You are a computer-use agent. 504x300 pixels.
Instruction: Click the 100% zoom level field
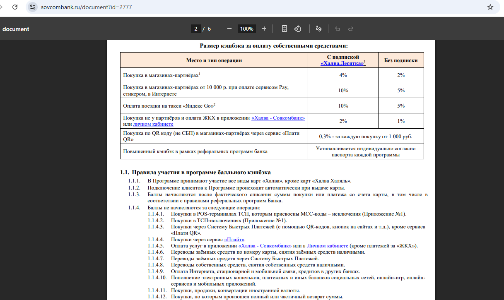[x=246, y=29]
